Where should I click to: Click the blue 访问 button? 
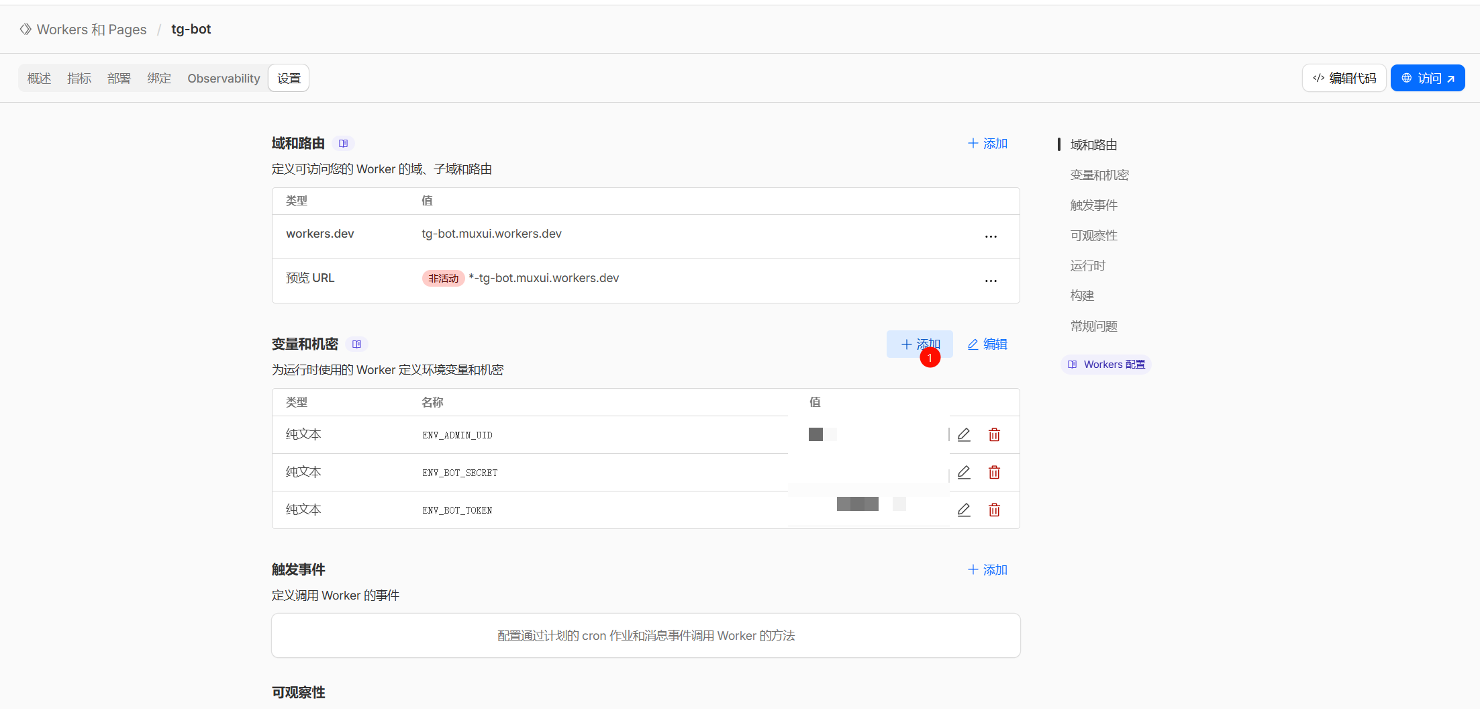tap(1428, 77)
